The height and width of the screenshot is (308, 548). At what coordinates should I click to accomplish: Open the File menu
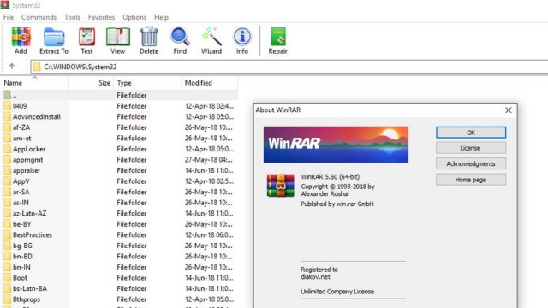9,17
